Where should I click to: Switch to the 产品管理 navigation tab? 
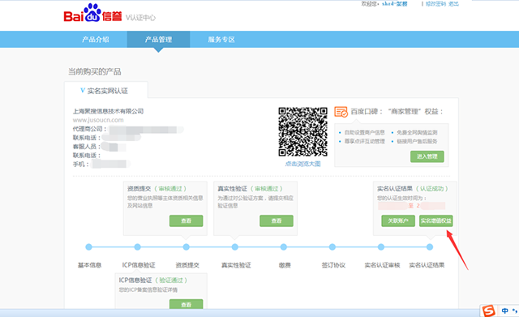tap(158, 40)
